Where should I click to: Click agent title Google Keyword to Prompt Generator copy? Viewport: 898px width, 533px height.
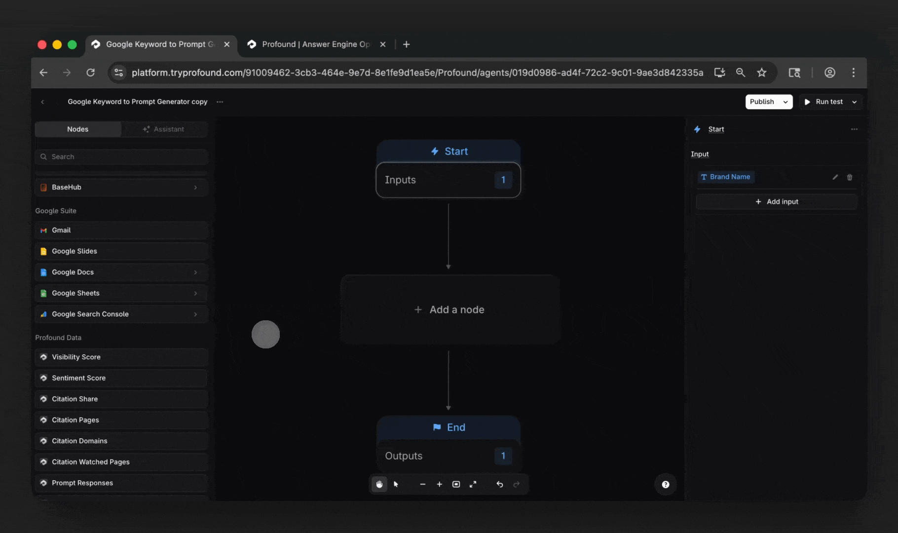pyautogui.click(x=138, y=102)
